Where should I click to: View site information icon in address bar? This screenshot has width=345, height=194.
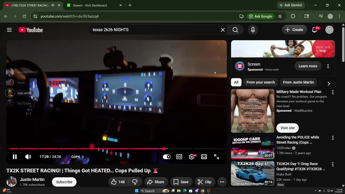click(35, 16)
